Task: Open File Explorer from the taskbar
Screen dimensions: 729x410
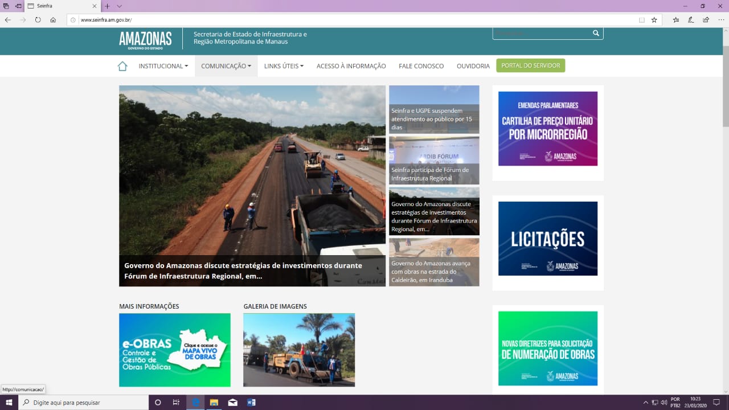Action: coord(214,403)
